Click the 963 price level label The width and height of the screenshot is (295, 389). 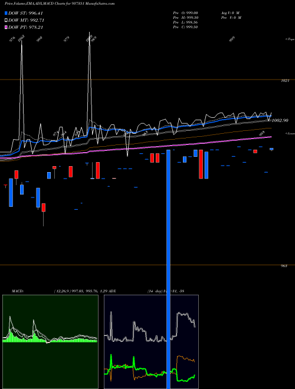point(284,266)
